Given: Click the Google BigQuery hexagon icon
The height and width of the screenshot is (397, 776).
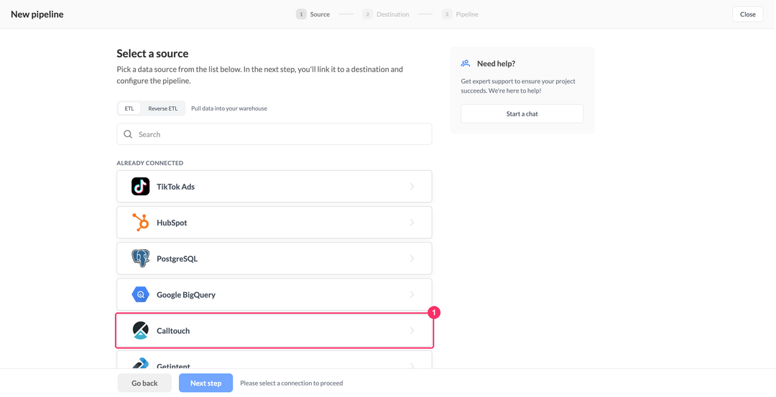Looking at the screenshot, I should click(141, 294).
